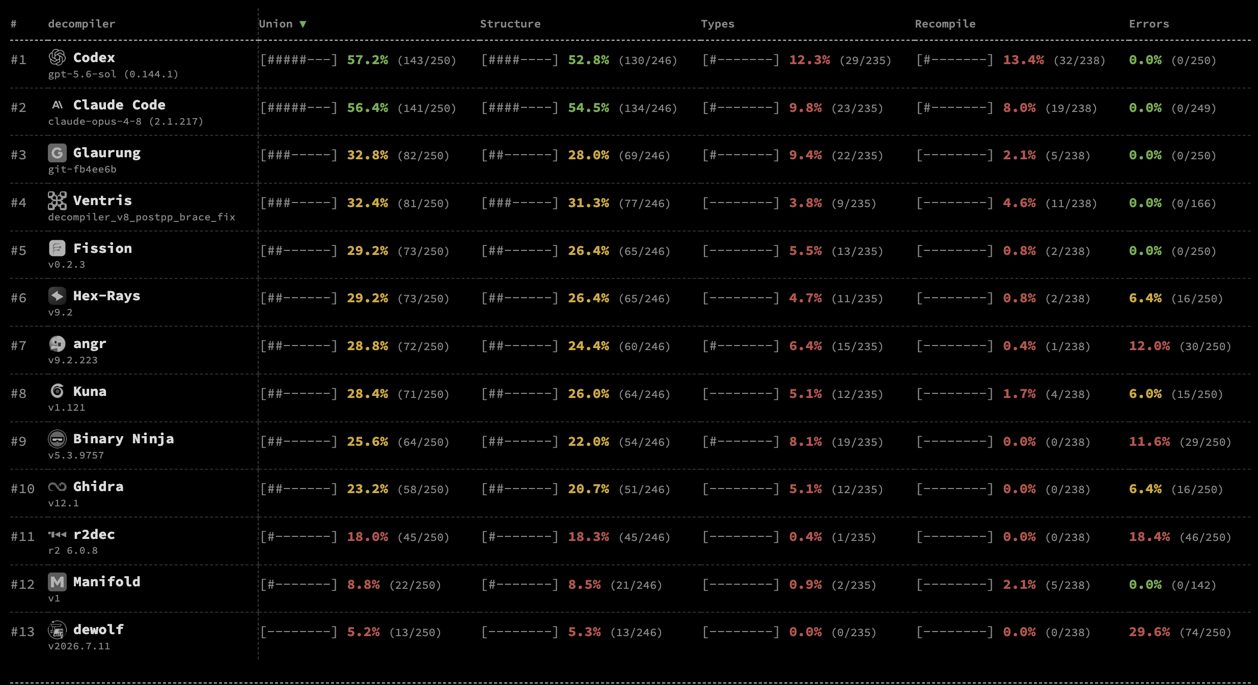The width and height of the screenshot is (1258, 685).
Task: Click Glaurung Union score 32.8%
Action: pyautogui.click(x=368, y=155)
